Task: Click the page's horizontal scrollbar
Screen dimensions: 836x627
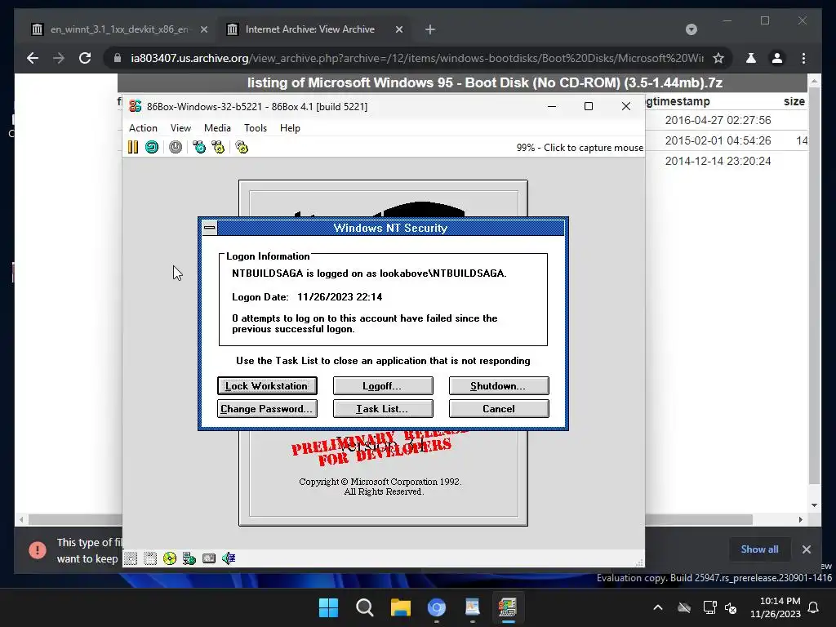Action: coord(390,519)
